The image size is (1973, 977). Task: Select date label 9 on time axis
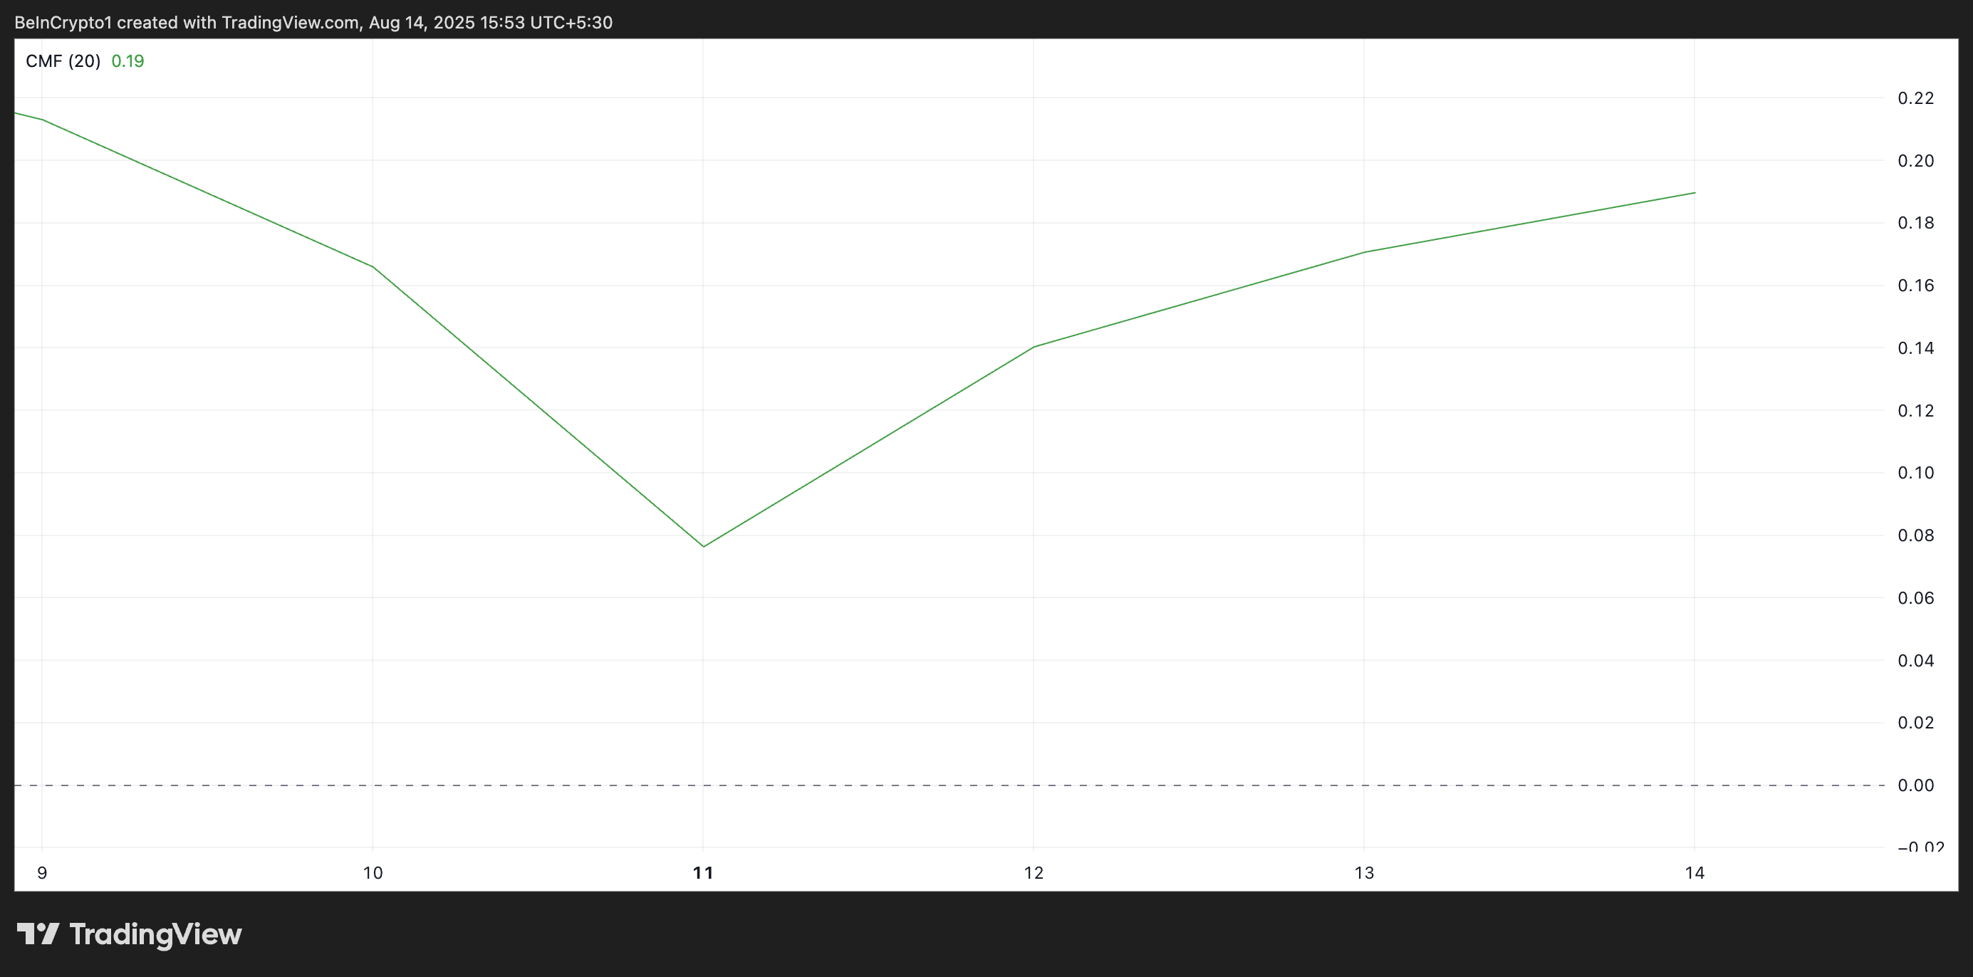pos(42,873)
